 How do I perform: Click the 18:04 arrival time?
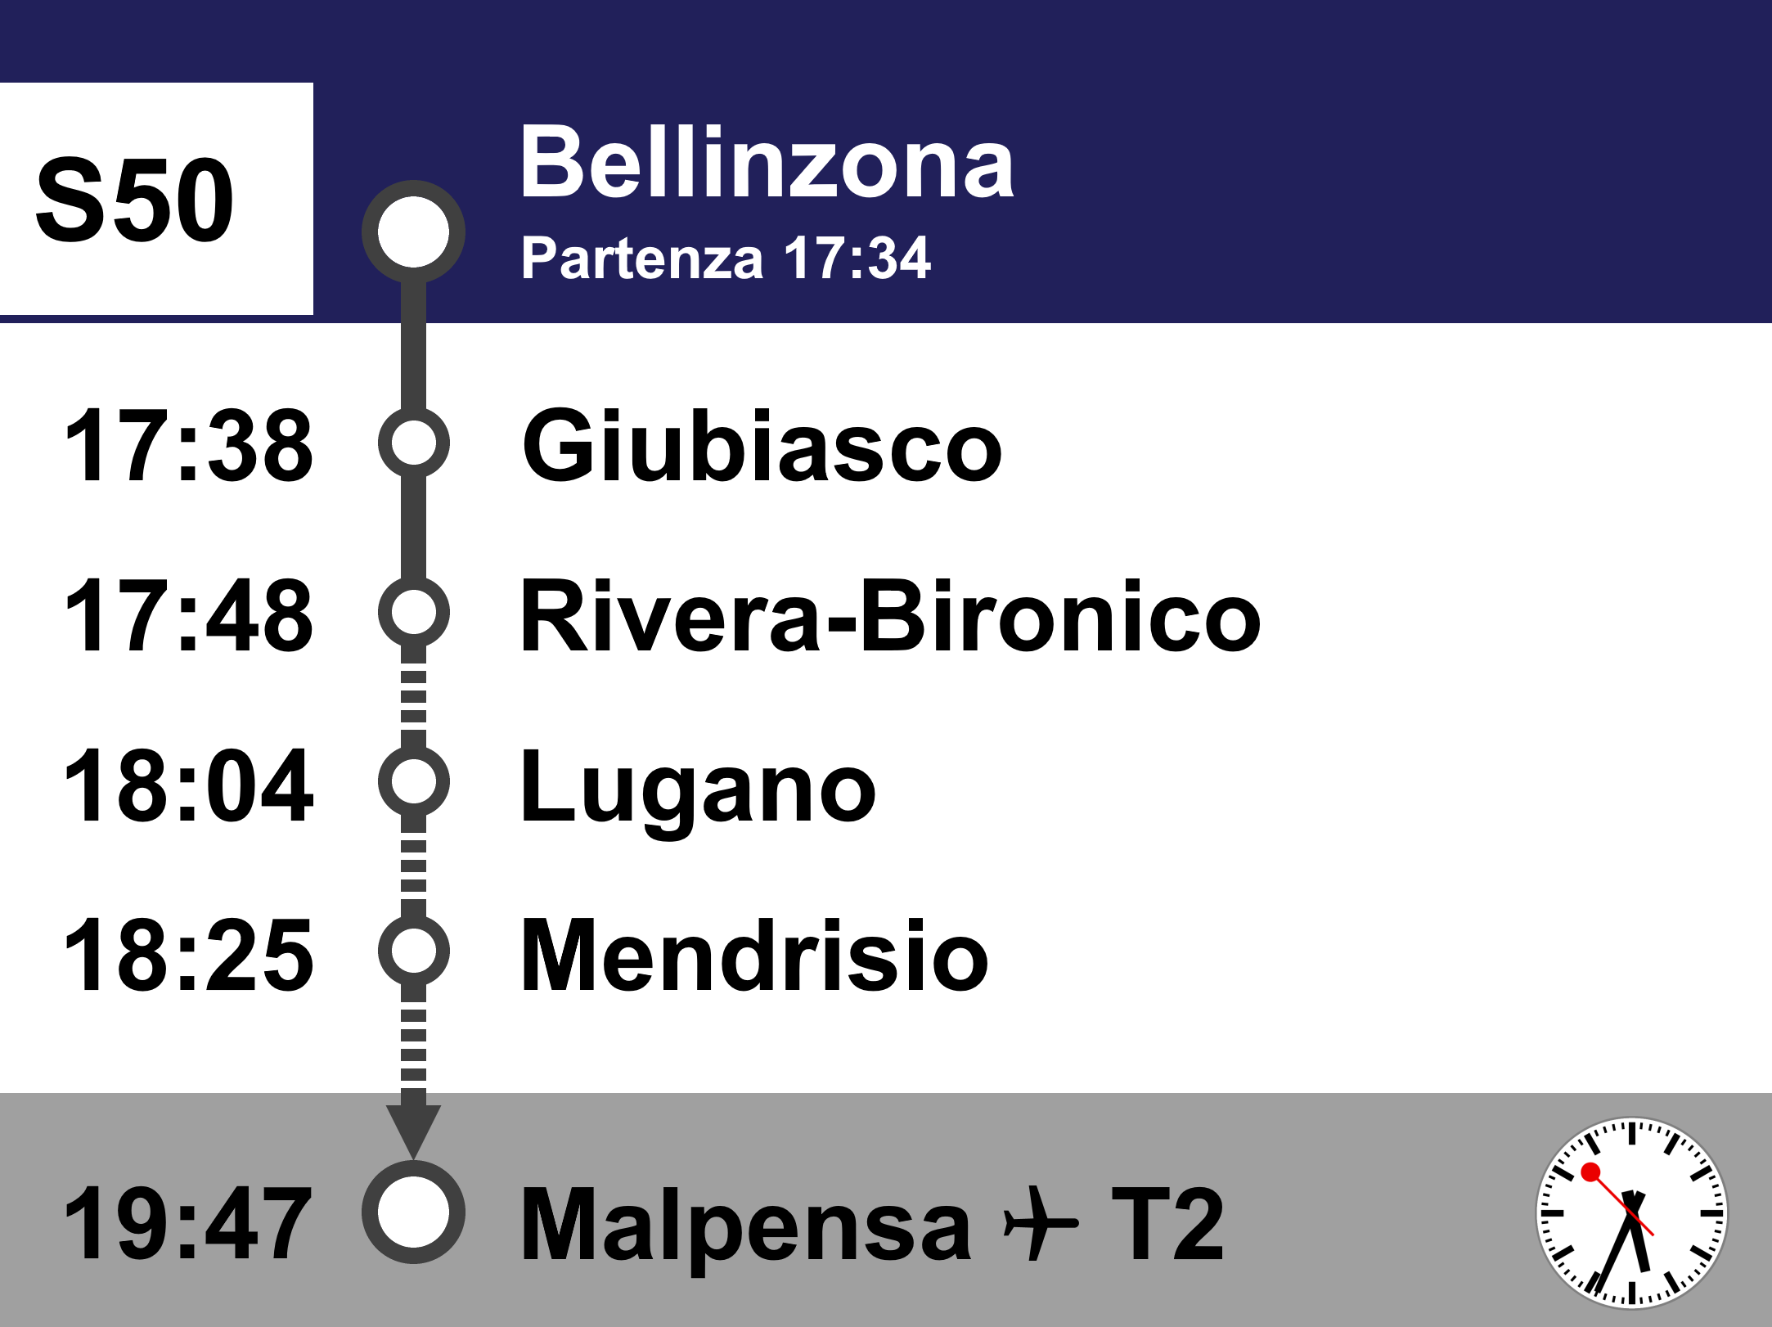(188, 787)
